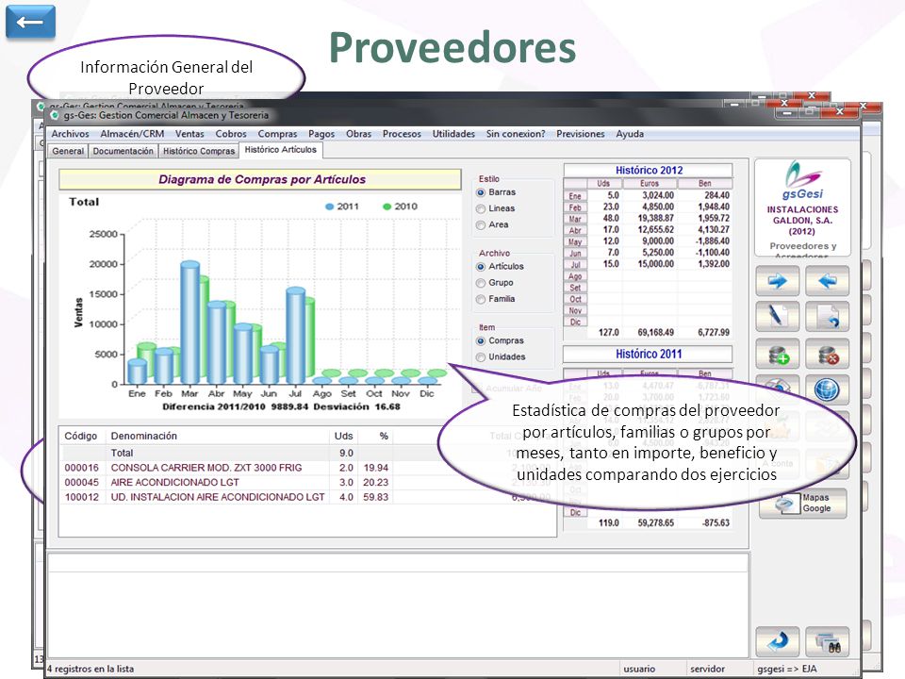The width and height of the screenshot is (905, 679).
Task: Open the Utilidades menu
Action: coord(453,134)
